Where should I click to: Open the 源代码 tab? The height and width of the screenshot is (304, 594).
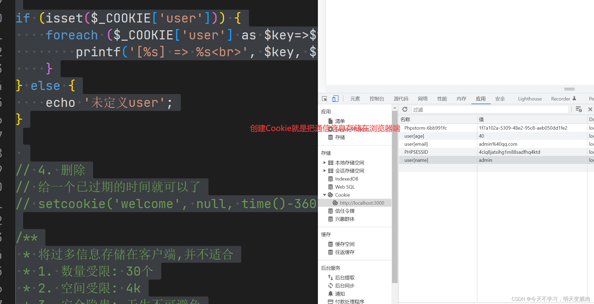[x=401, y=99]
